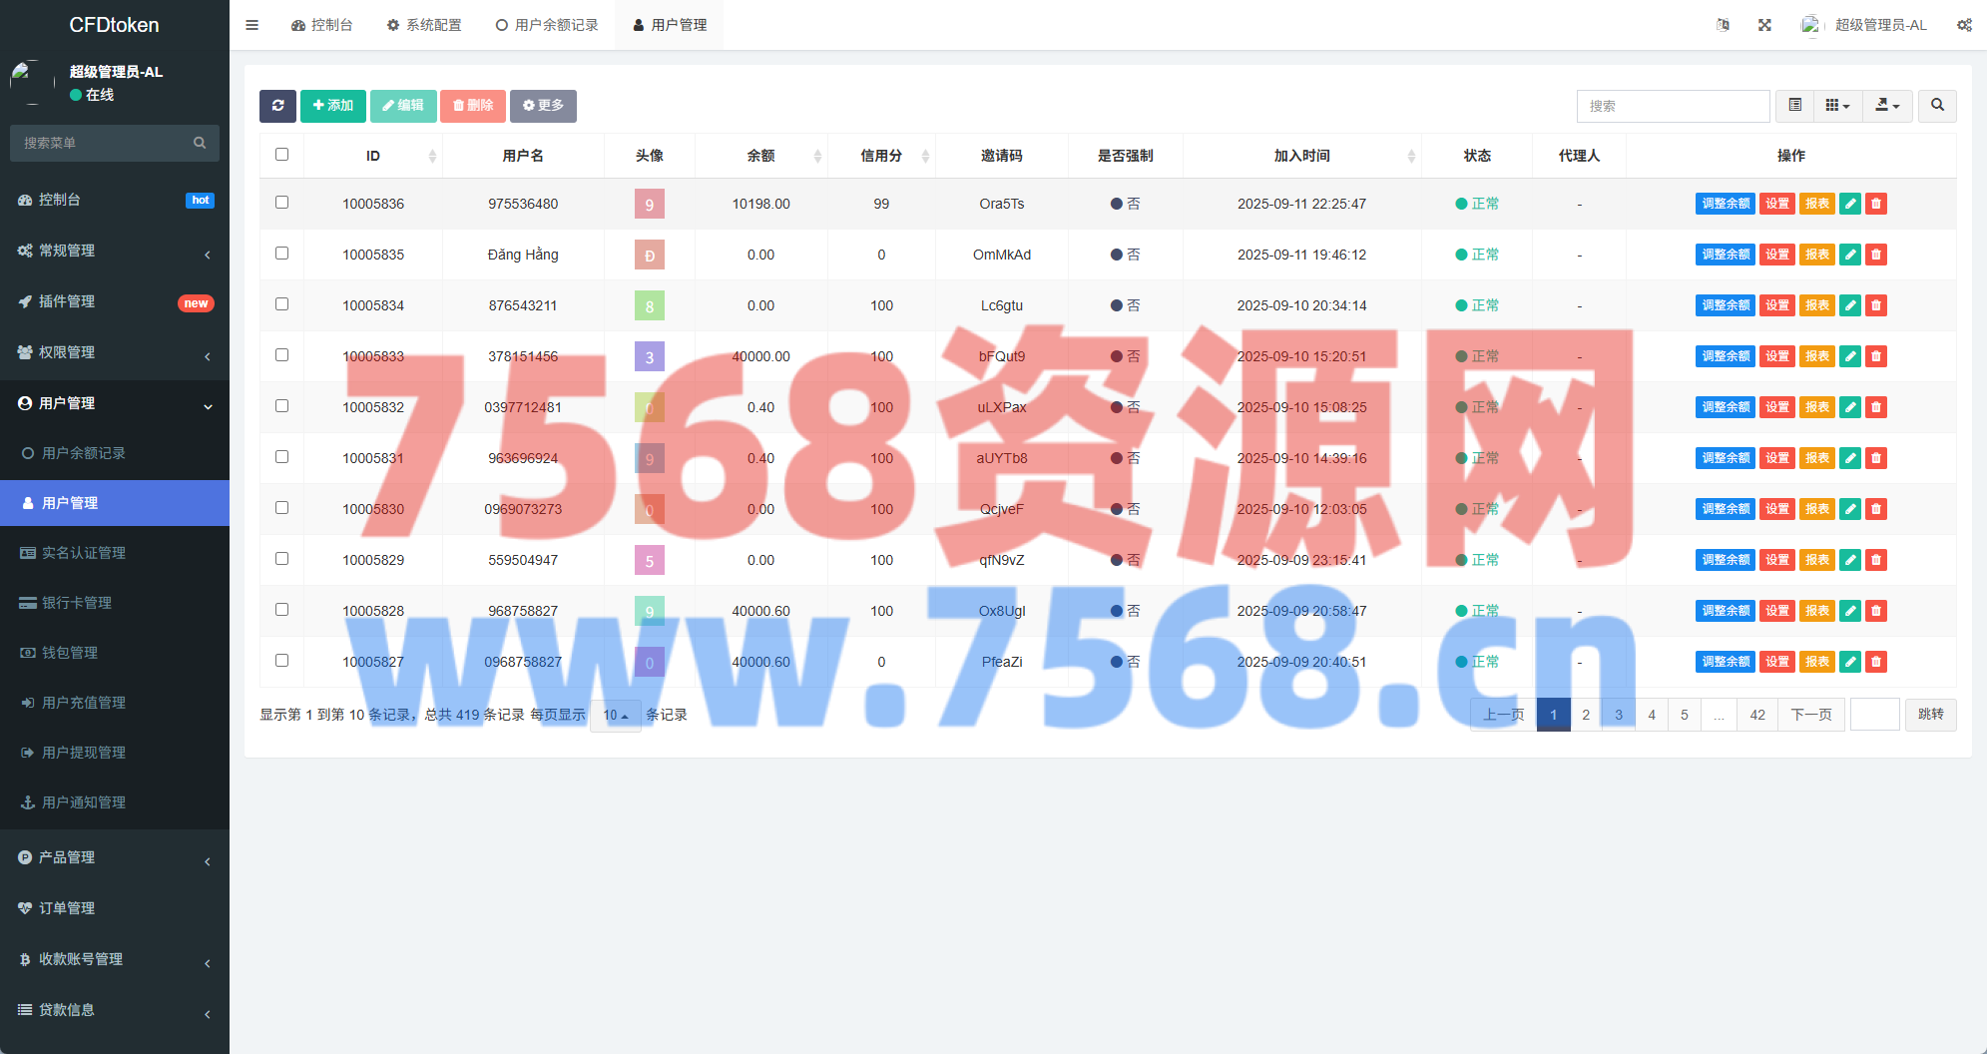
Task: Click the refresh icon button in toolbar
Action: (277, 106)
